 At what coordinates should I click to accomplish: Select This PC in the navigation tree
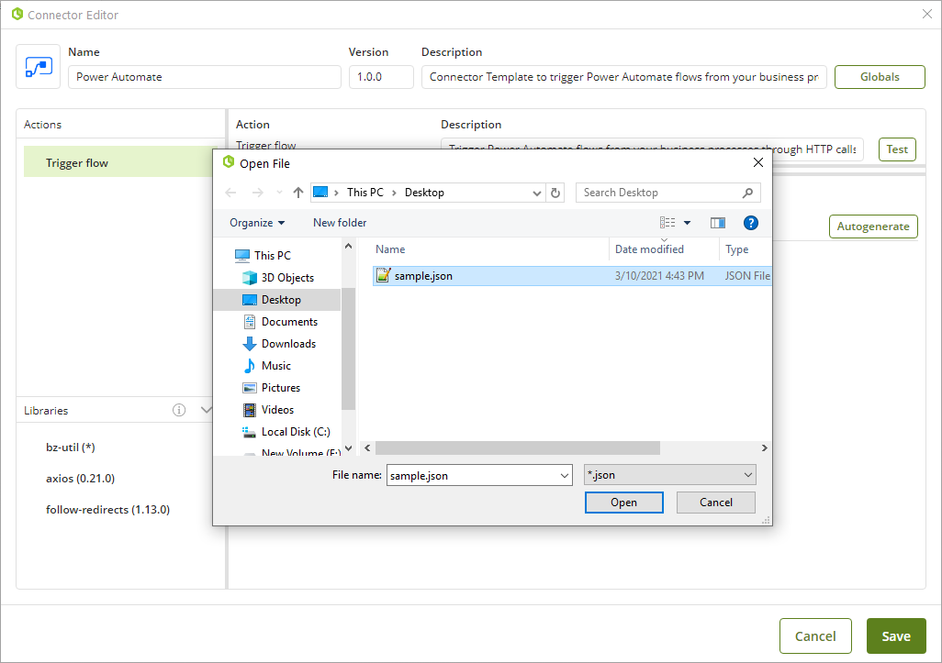(x=272, y=256)
